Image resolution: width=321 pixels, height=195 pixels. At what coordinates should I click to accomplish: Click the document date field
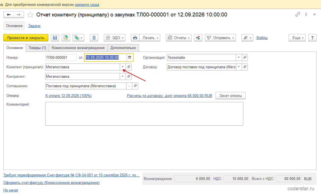coord(106,57)
